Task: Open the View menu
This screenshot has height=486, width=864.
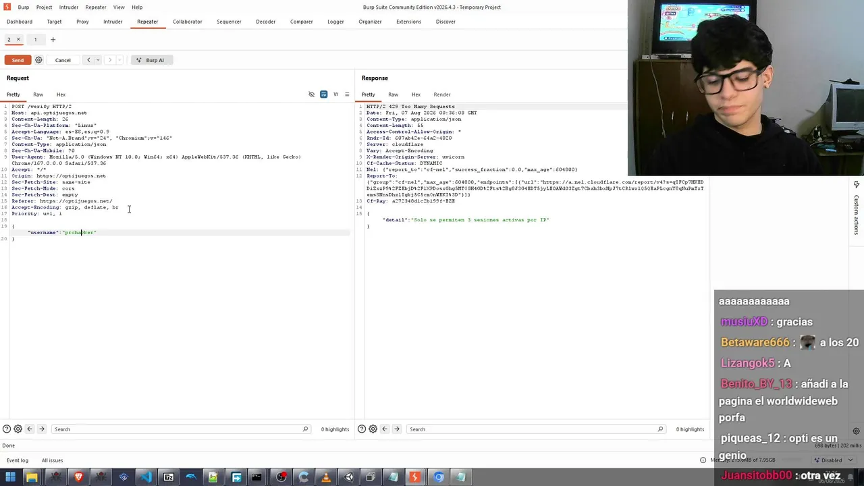Action: [x=119, y=7]
